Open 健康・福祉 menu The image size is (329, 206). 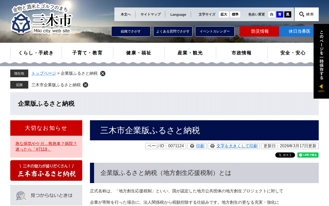[x=139, y=53]
